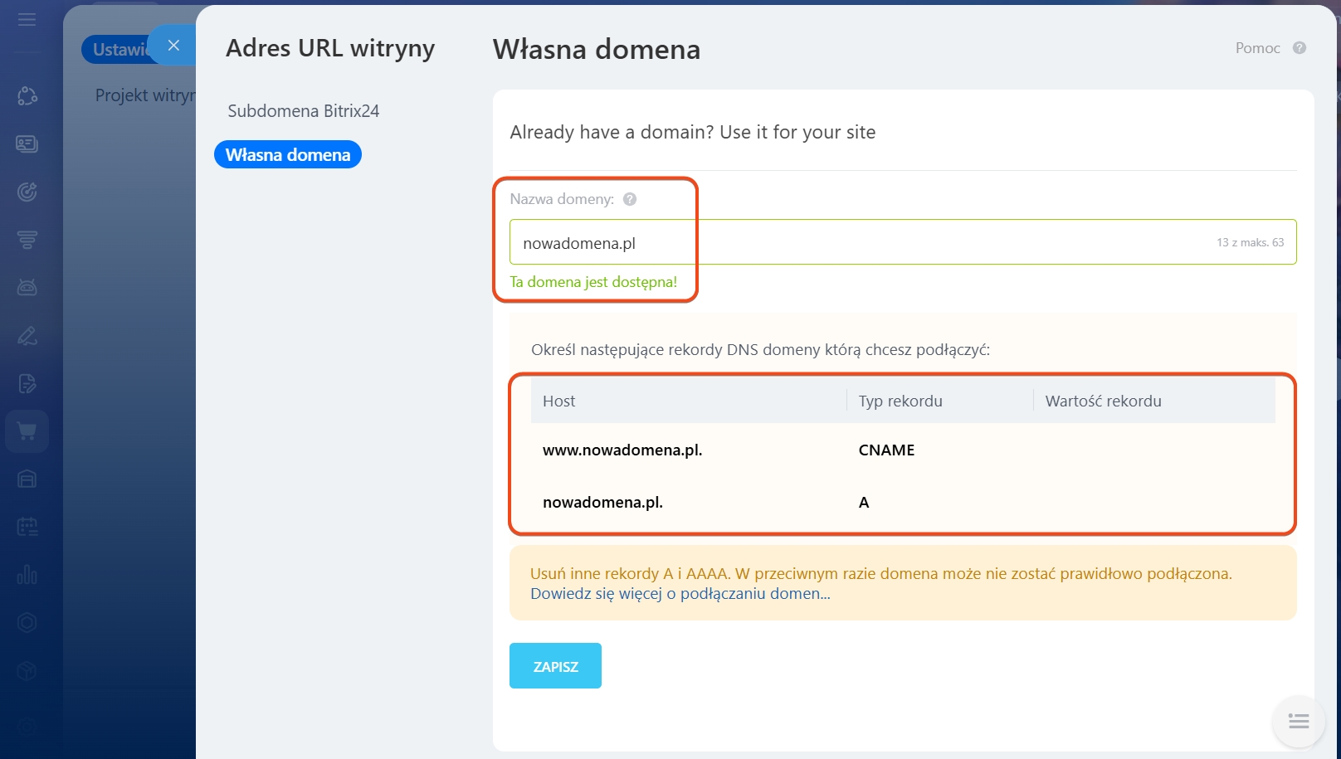1341x759 pixels.
Task: Click the contact card sidebar icon
Action: click(27, 144)
